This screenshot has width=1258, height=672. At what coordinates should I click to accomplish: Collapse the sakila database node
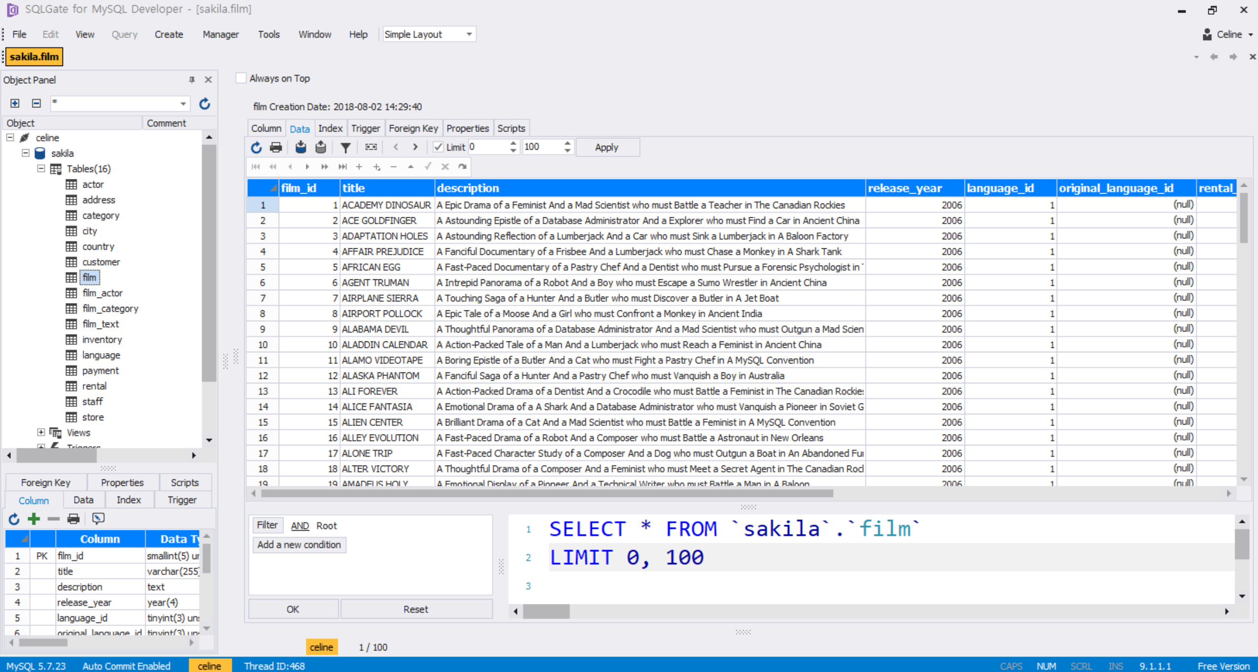pyautogui.click(x=25, y=153)
